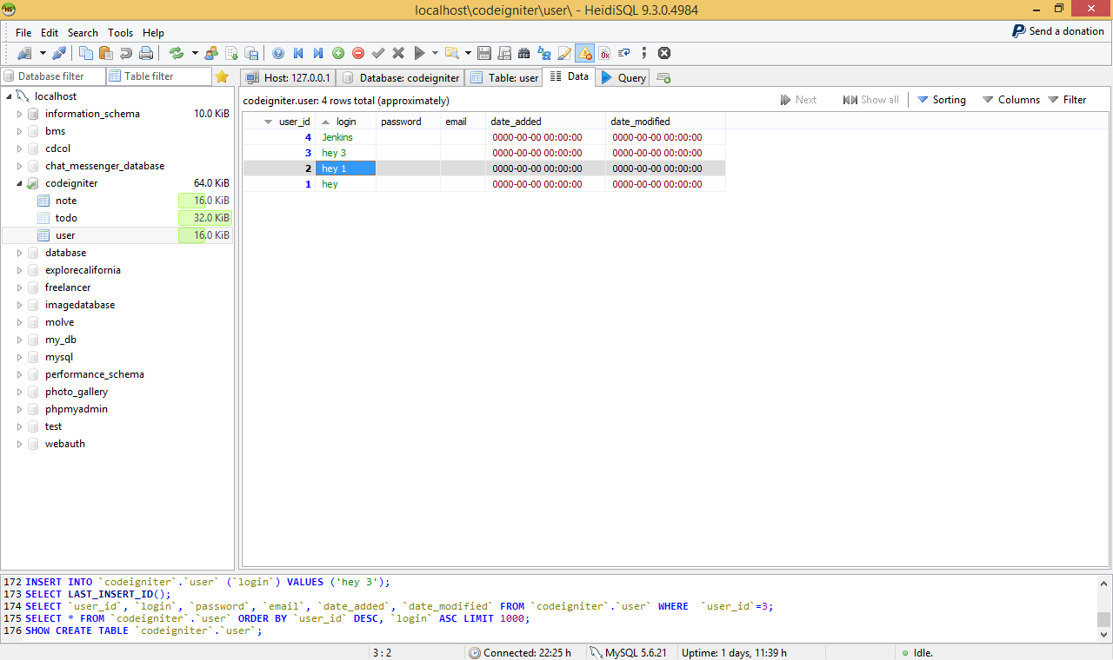This screenshot has width=1113, height=660.
Task: Click the user manager icon
Action: click(x=211, y=53)
